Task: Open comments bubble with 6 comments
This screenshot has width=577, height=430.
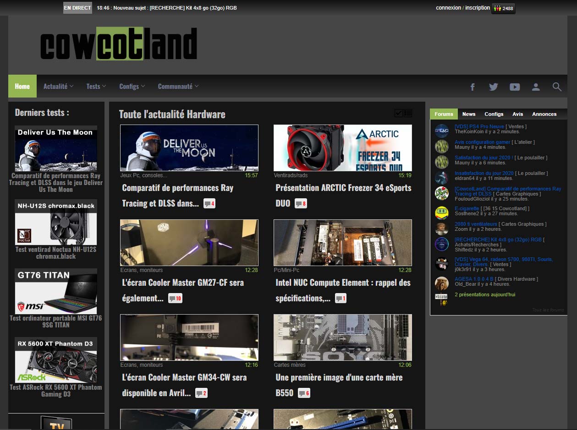Action: [x=304, y=393]
